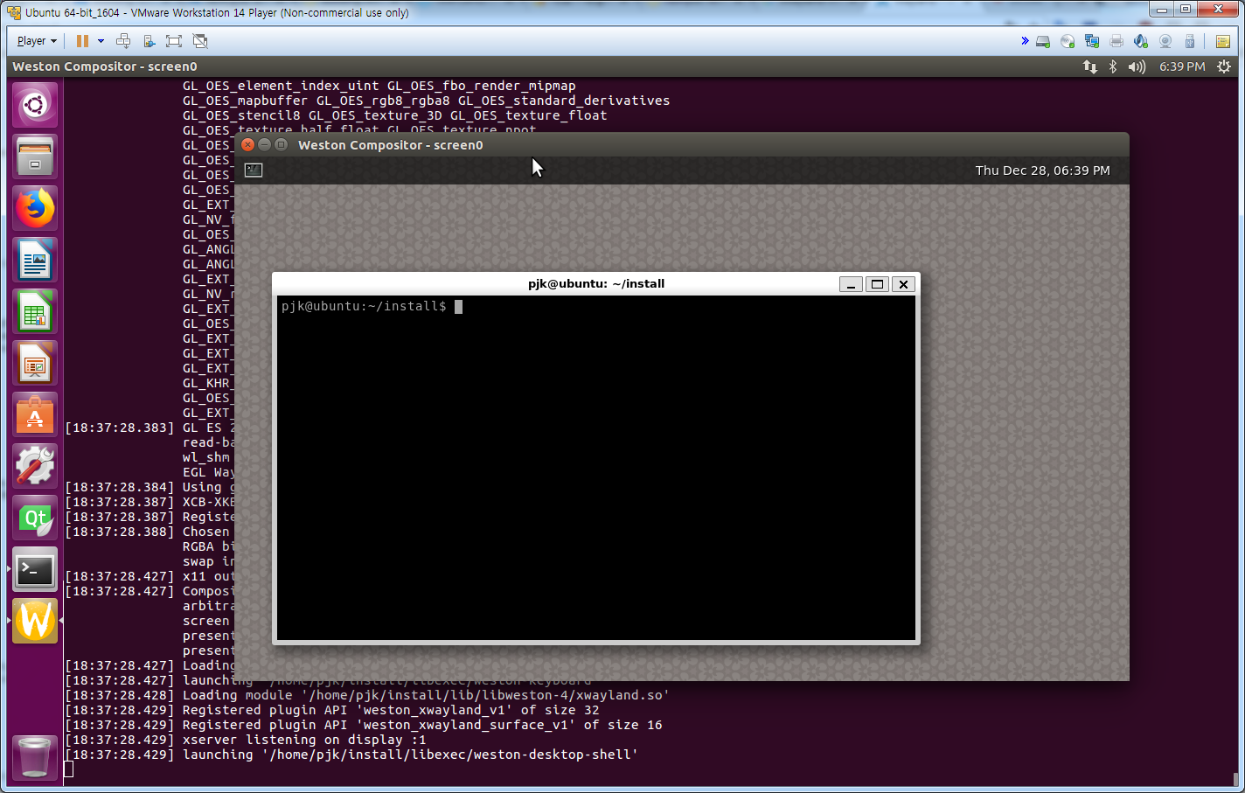Enter full screen mode in VMware
The height and width of the screenshot is (793, 1245).
click(173, 40)
